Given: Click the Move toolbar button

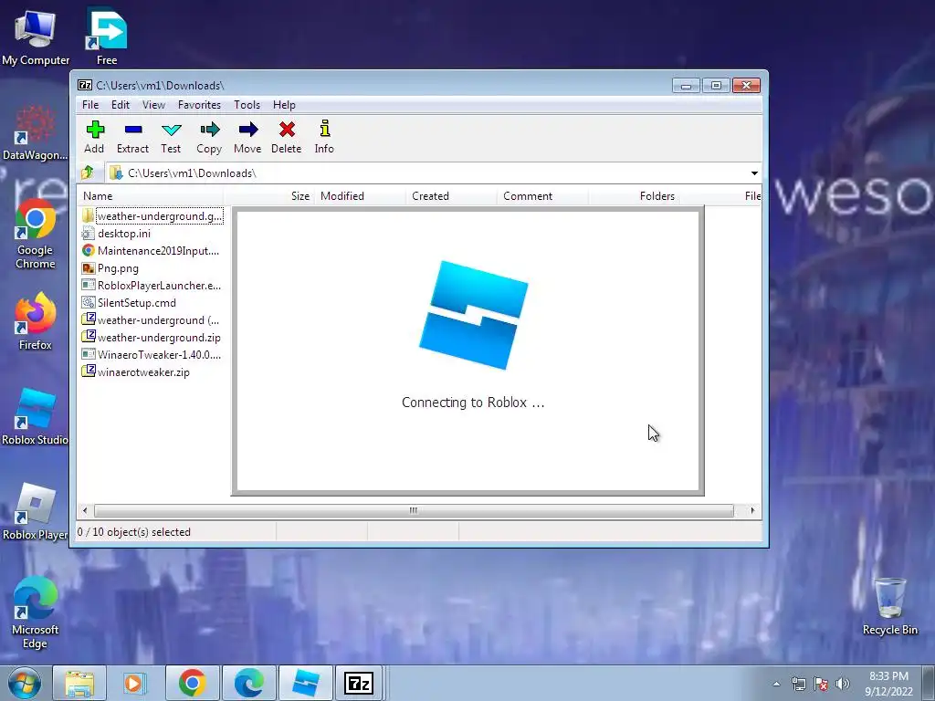Looking at the screenshot, I should coord(247,138).
